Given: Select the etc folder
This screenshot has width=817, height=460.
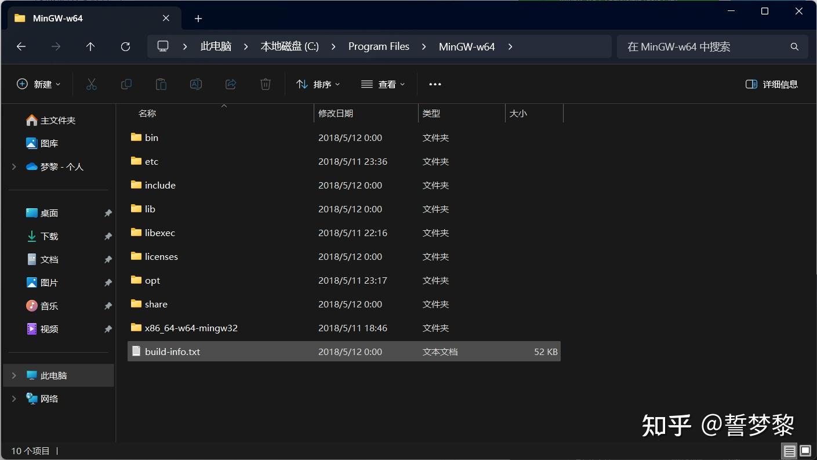Looking at the screenshot, I should (x=344, y=161).
